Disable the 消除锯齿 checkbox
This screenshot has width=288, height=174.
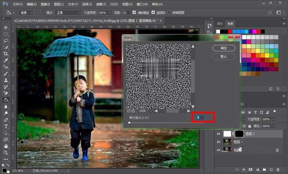click(134, 12)
